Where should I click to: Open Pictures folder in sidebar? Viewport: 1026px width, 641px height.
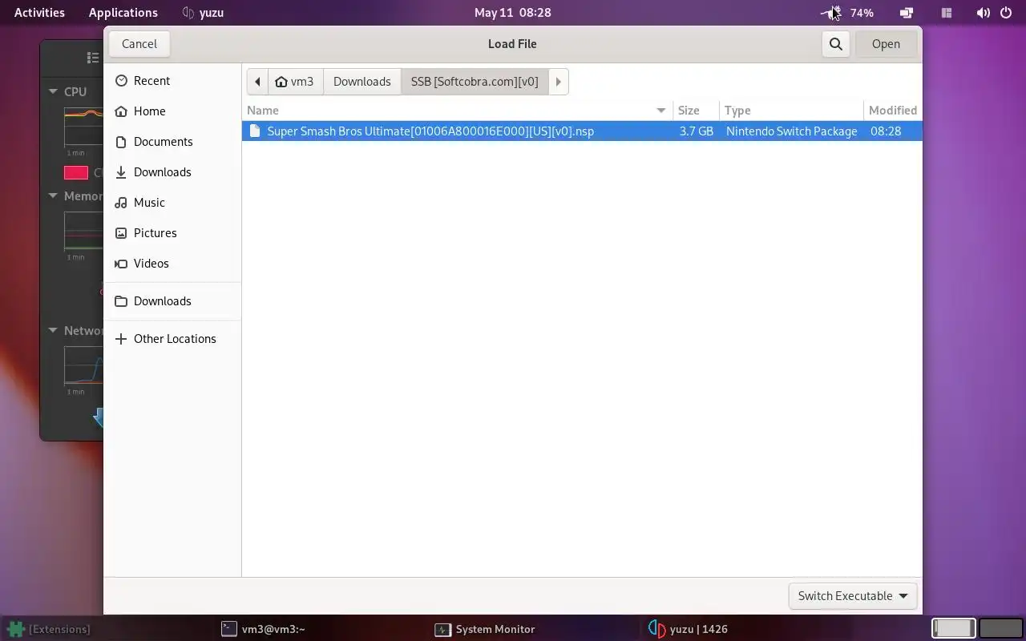click(x=172, y=233)
